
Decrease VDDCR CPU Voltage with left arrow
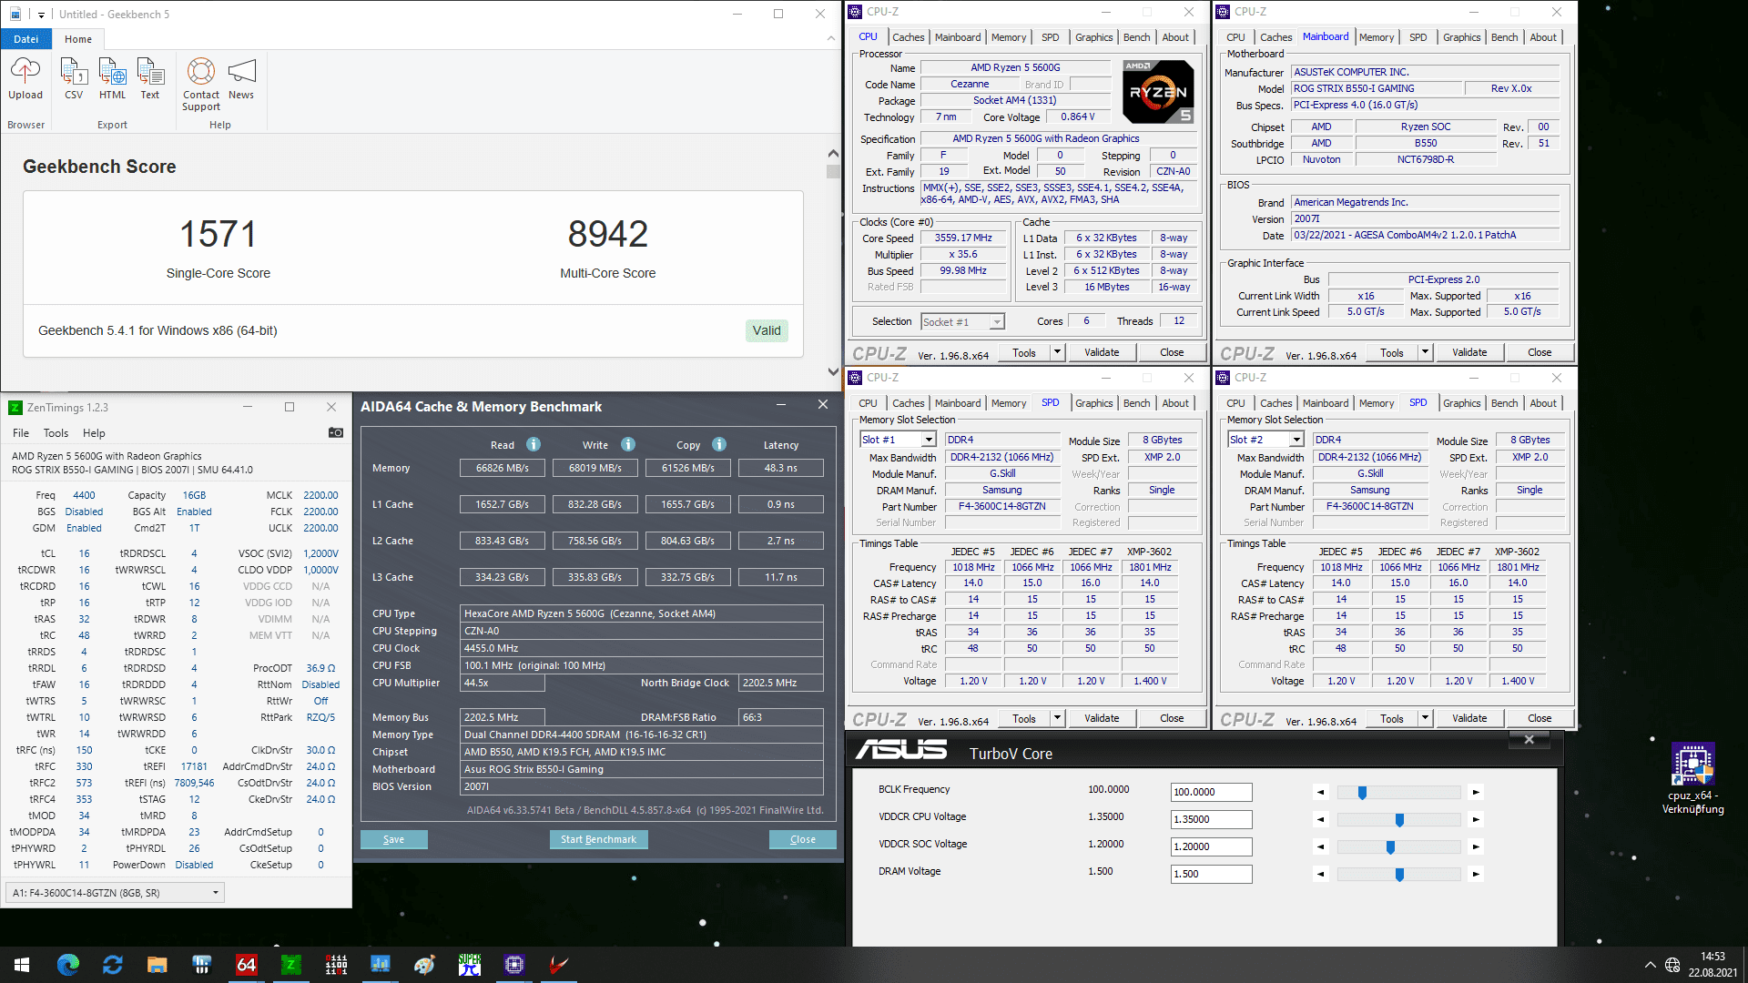[x=1321, y=819]
